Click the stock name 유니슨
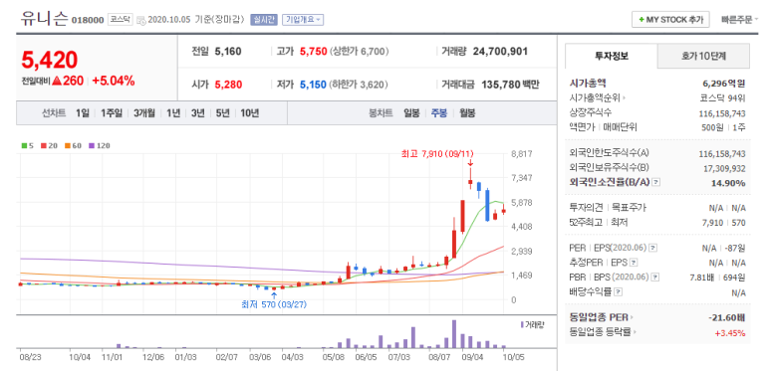 click(x=45, y=19)
